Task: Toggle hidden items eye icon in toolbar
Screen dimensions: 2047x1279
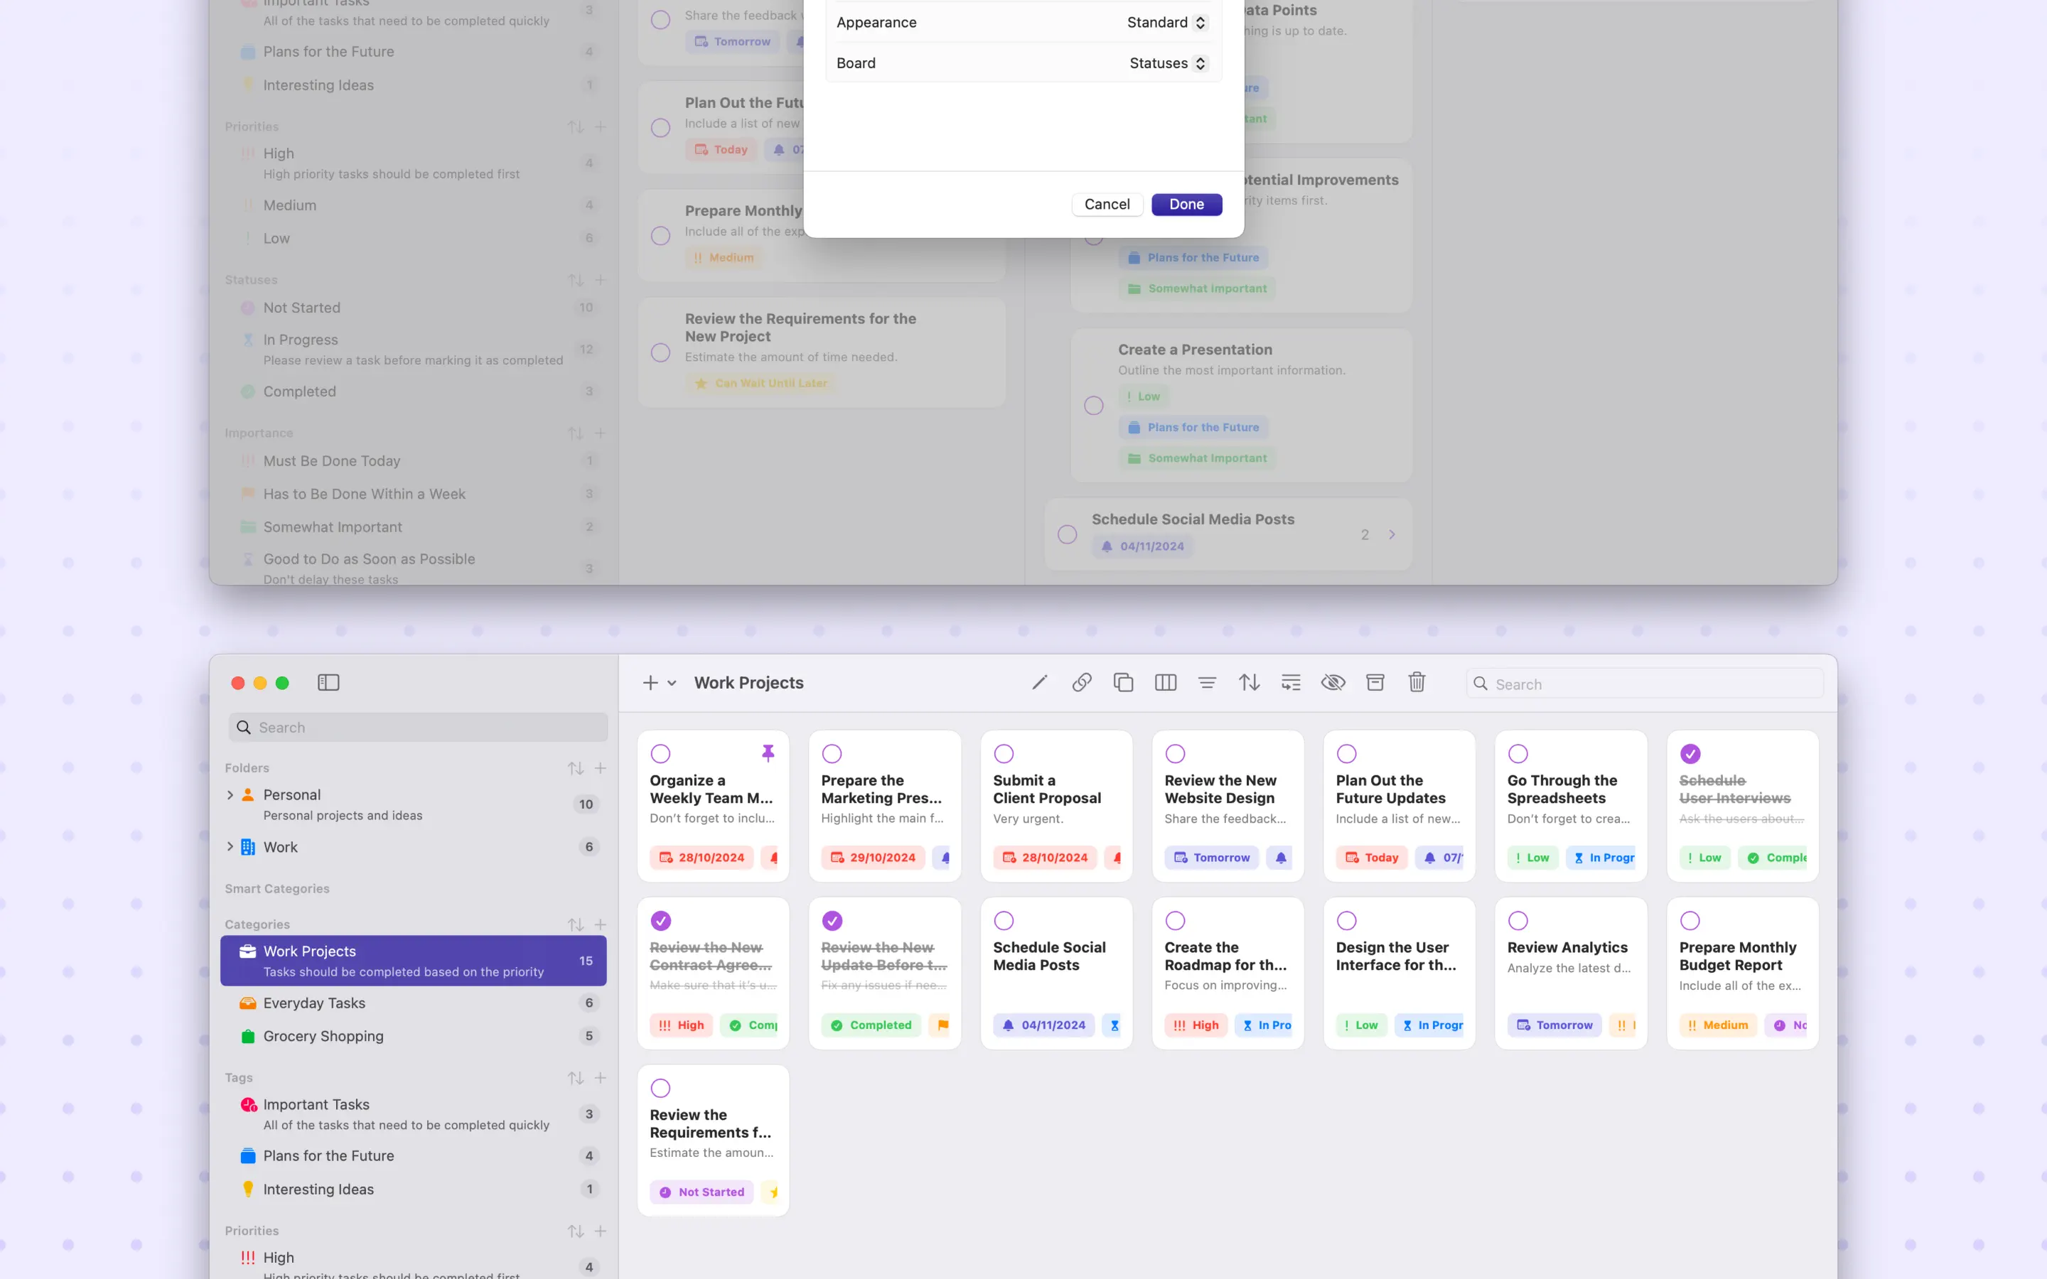Action: [1333, 683]
